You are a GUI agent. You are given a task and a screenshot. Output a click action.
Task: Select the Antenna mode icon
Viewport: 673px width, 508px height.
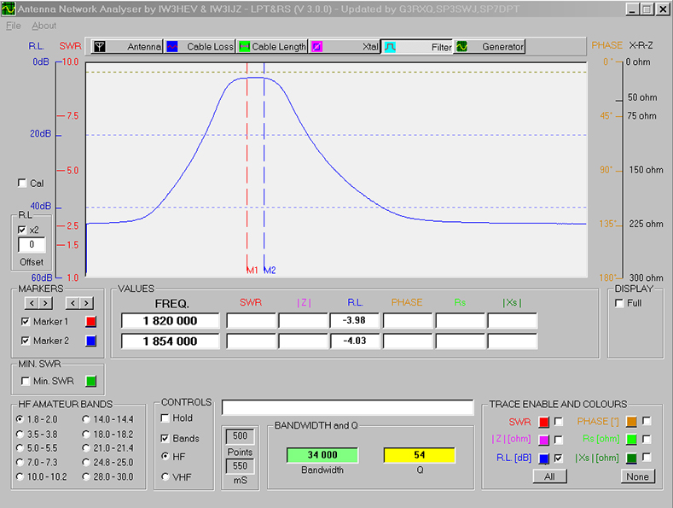coord(100,47)
